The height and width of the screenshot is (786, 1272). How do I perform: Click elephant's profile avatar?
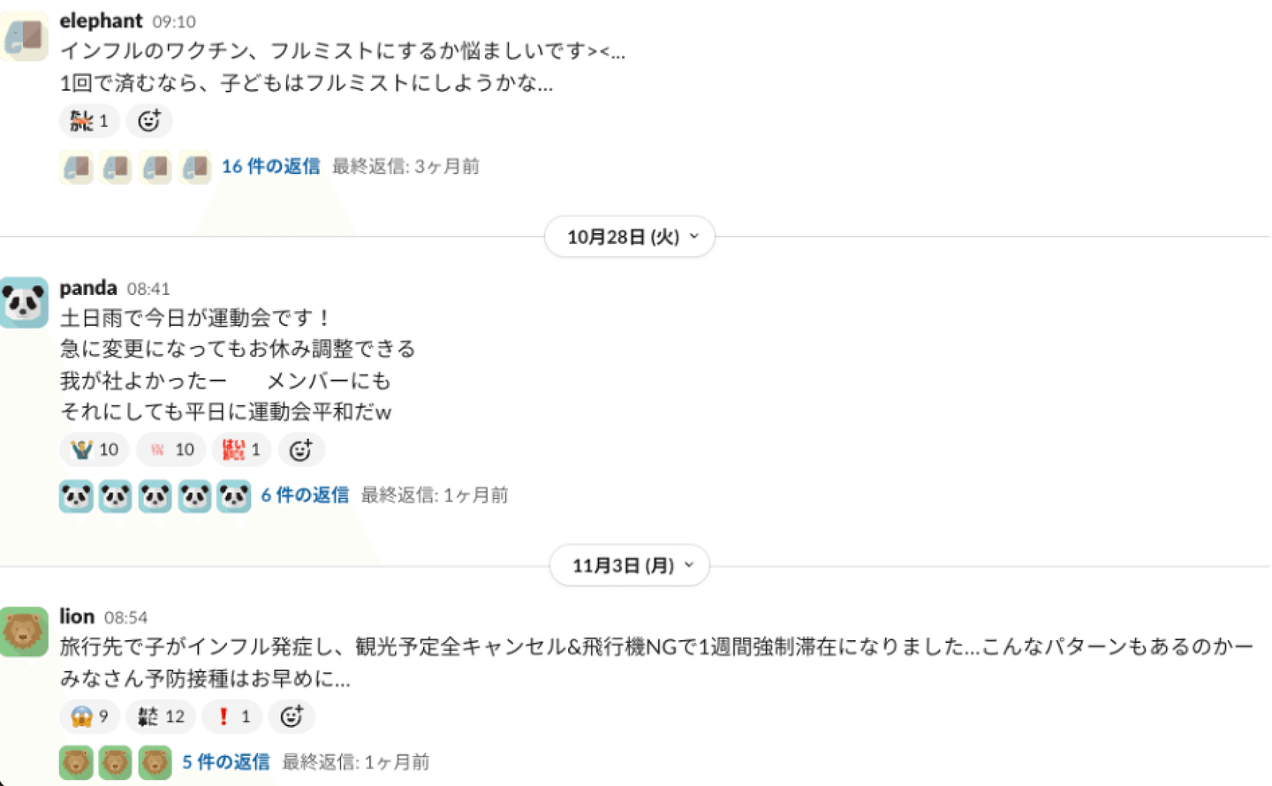click(25, 36)
